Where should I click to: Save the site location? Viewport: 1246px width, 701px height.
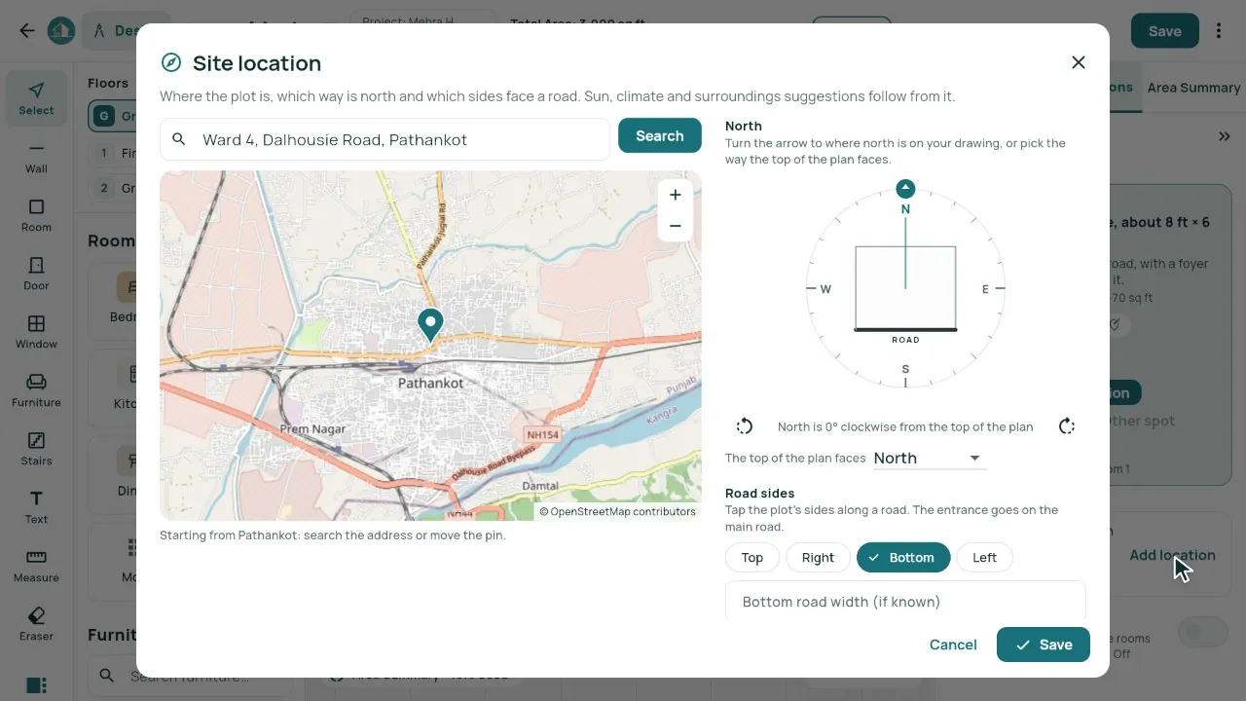(1044, 645)
